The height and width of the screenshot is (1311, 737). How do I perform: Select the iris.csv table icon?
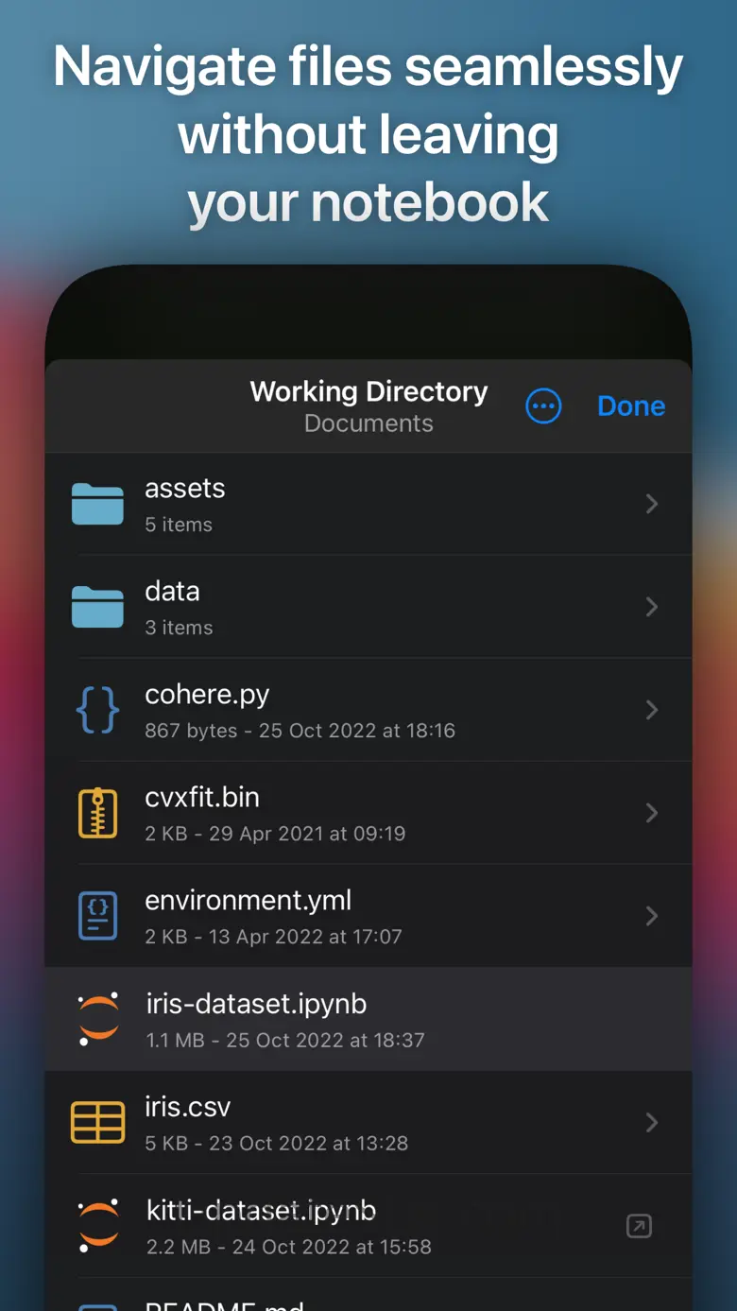pos(97,1122)
